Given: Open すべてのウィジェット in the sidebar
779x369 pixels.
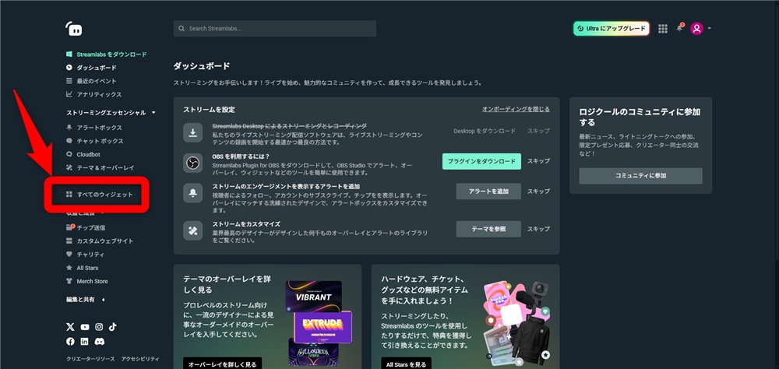Looking at the screenshot, I should [105, 195].
